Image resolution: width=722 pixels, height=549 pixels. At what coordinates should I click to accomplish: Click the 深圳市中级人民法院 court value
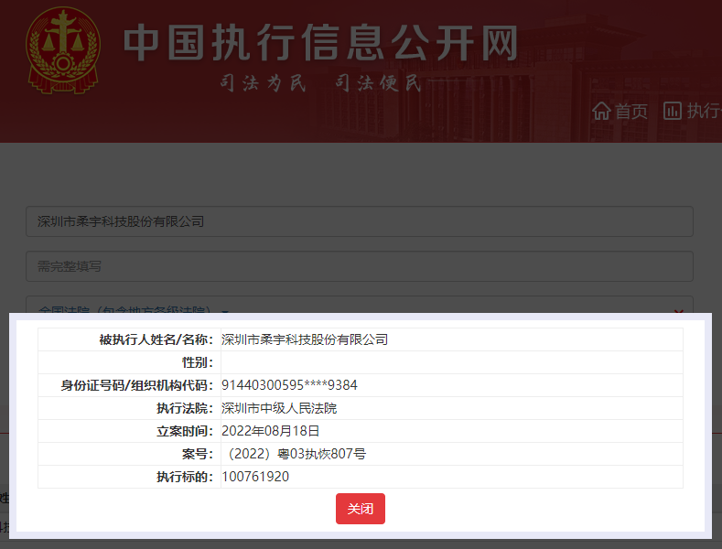click(279, 408)
